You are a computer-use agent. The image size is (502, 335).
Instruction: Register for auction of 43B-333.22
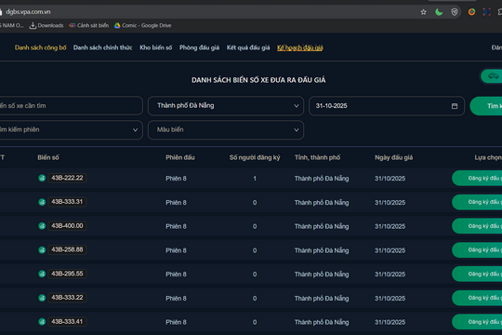(477, 298)
